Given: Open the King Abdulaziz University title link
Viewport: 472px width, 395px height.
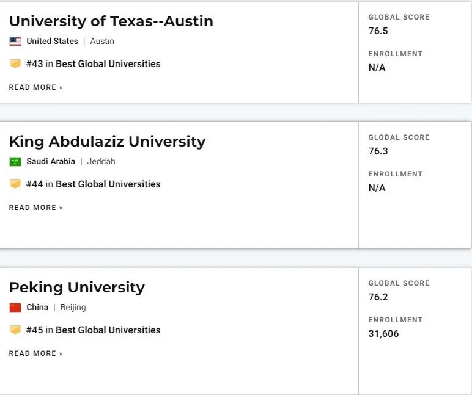Looking at the screenshot, I should [x=107, y=142].
